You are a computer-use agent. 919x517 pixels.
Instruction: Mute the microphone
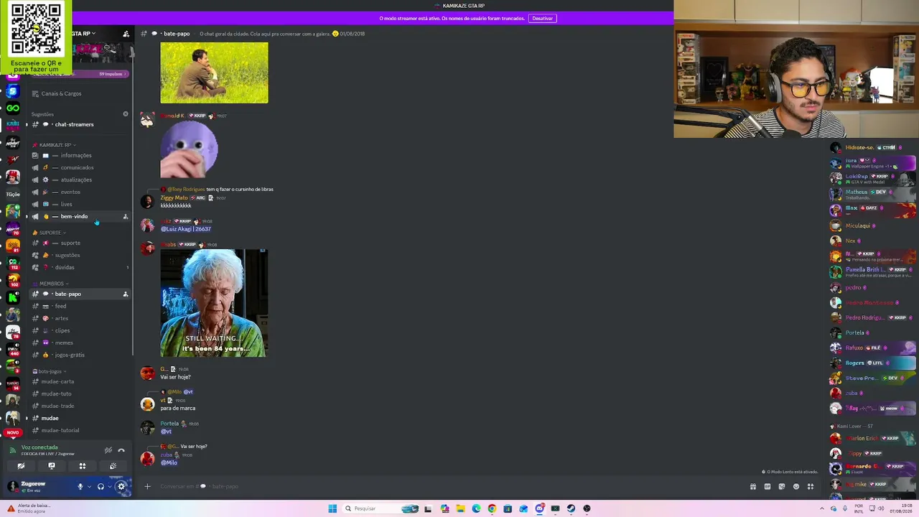pyautogui.click(x=80, y=486)
